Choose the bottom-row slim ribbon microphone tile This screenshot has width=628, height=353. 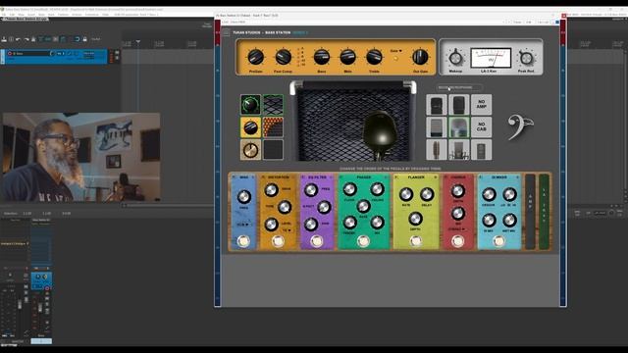pyautogui.click(x=437, y=150)
